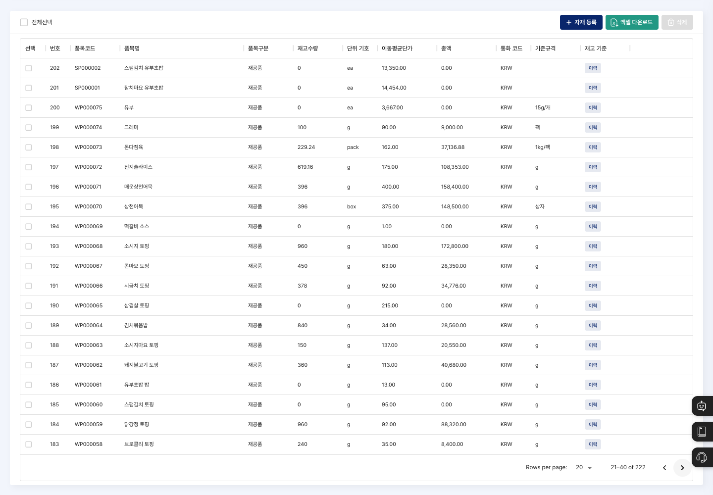Click the 엑셀 다운로드 button
This screenshot has height=495, width=713.
point(632,22)
